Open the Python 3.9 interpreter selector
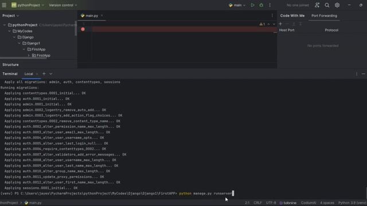 coord(352,203)
